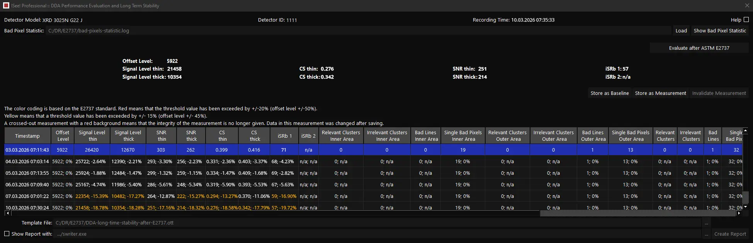Click the ISee! Professional app icon
Screen dimensions: 753x243
[x=6, y=5]
